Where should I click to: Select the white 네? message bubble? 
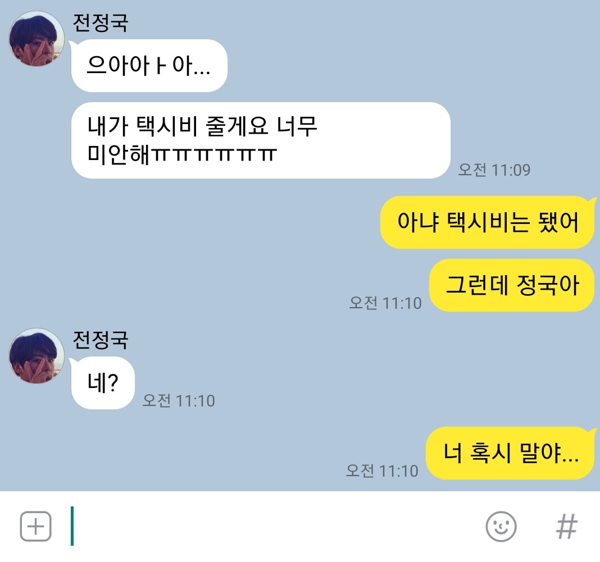103,383
